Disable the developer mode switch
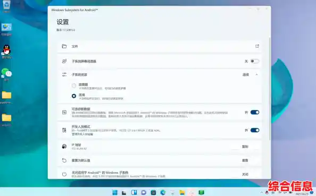The height and width of the screenshot is (196, 316). pos(255,130)
